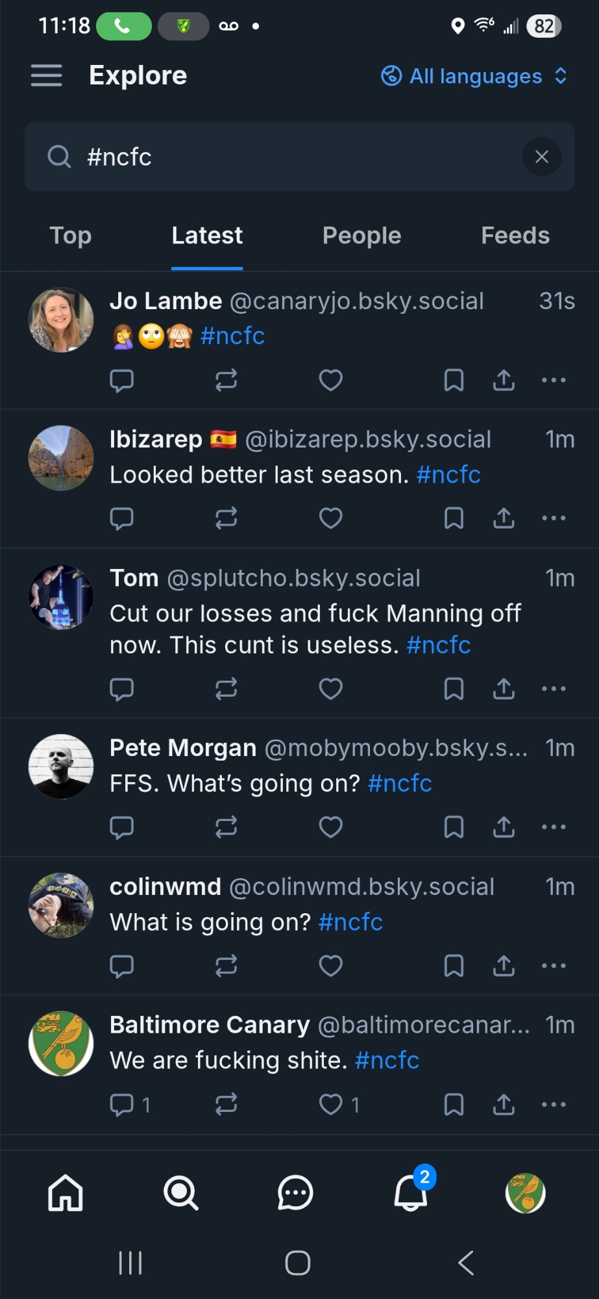Open more options on Jo Lambe's post

pos(554,380)
